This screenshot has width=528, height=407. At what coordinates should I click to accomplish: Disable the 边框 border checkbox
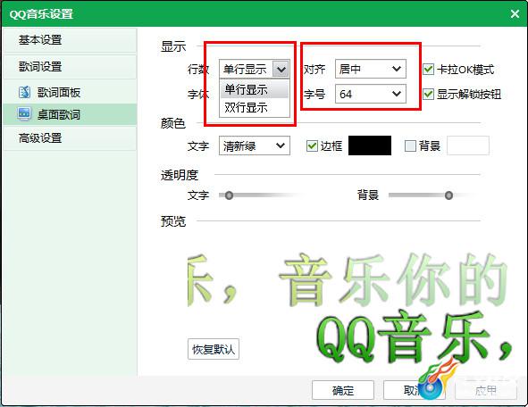pos(312,146)
